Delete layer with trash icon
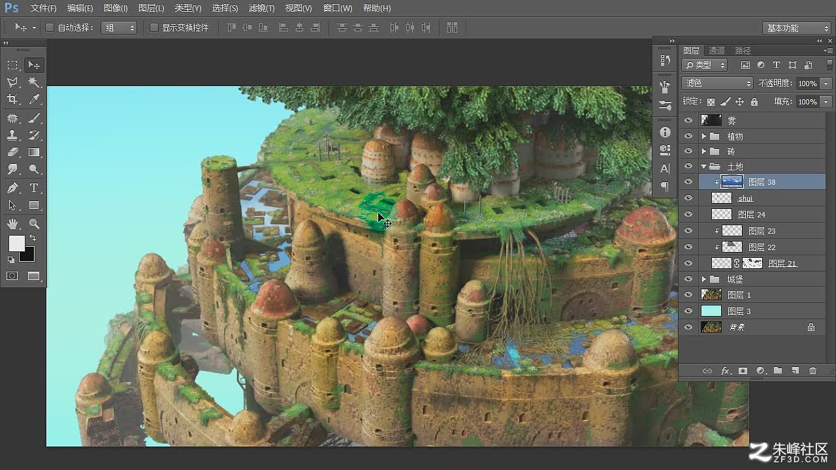836x470 pixels. pyautogui.click(x=812, y=371)
